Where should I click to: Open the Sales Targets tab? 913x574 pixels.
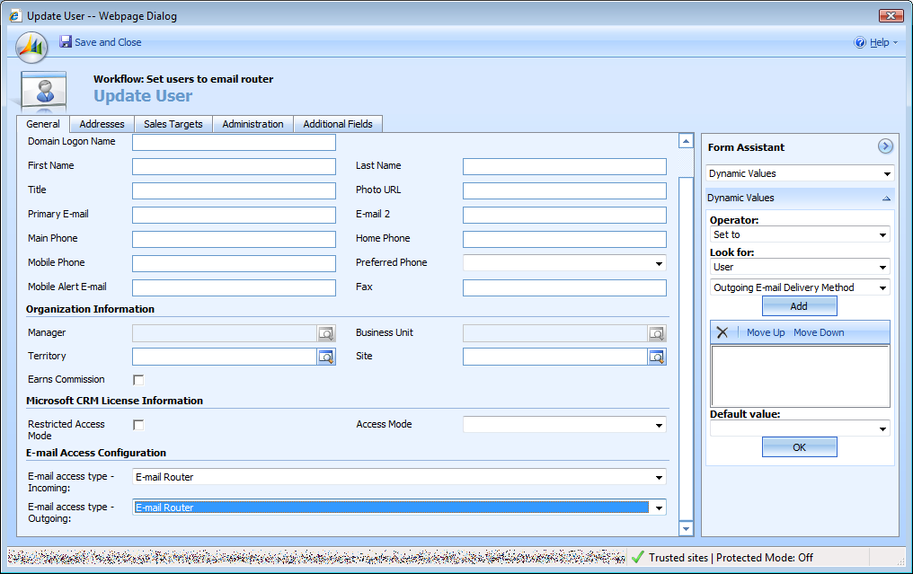pos(173,124)
